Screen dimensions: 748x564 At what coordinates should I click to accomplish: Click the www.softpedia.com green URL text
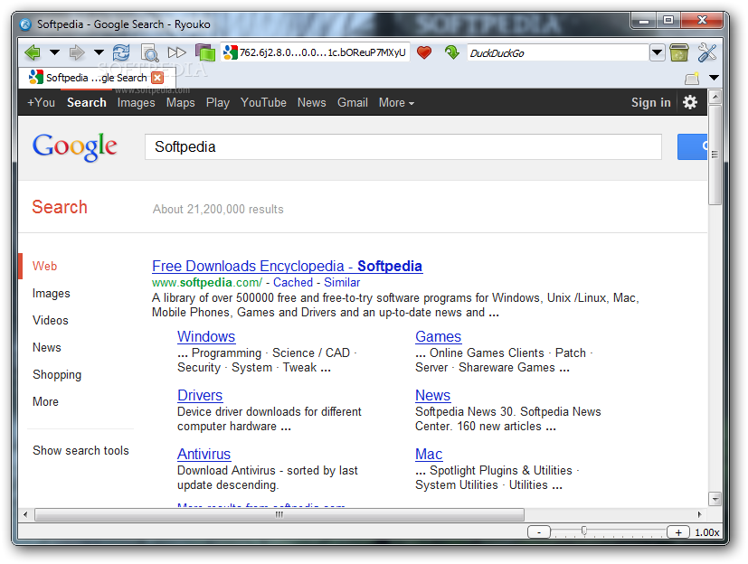tap(206, 282)
